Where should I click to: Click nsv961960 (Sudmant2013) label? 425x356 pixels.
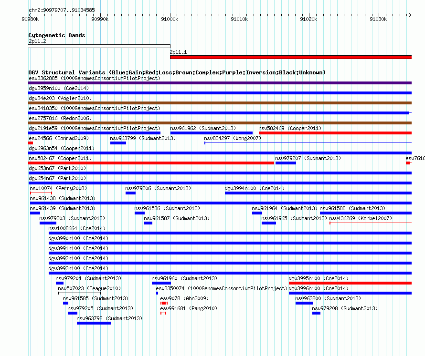184,278
